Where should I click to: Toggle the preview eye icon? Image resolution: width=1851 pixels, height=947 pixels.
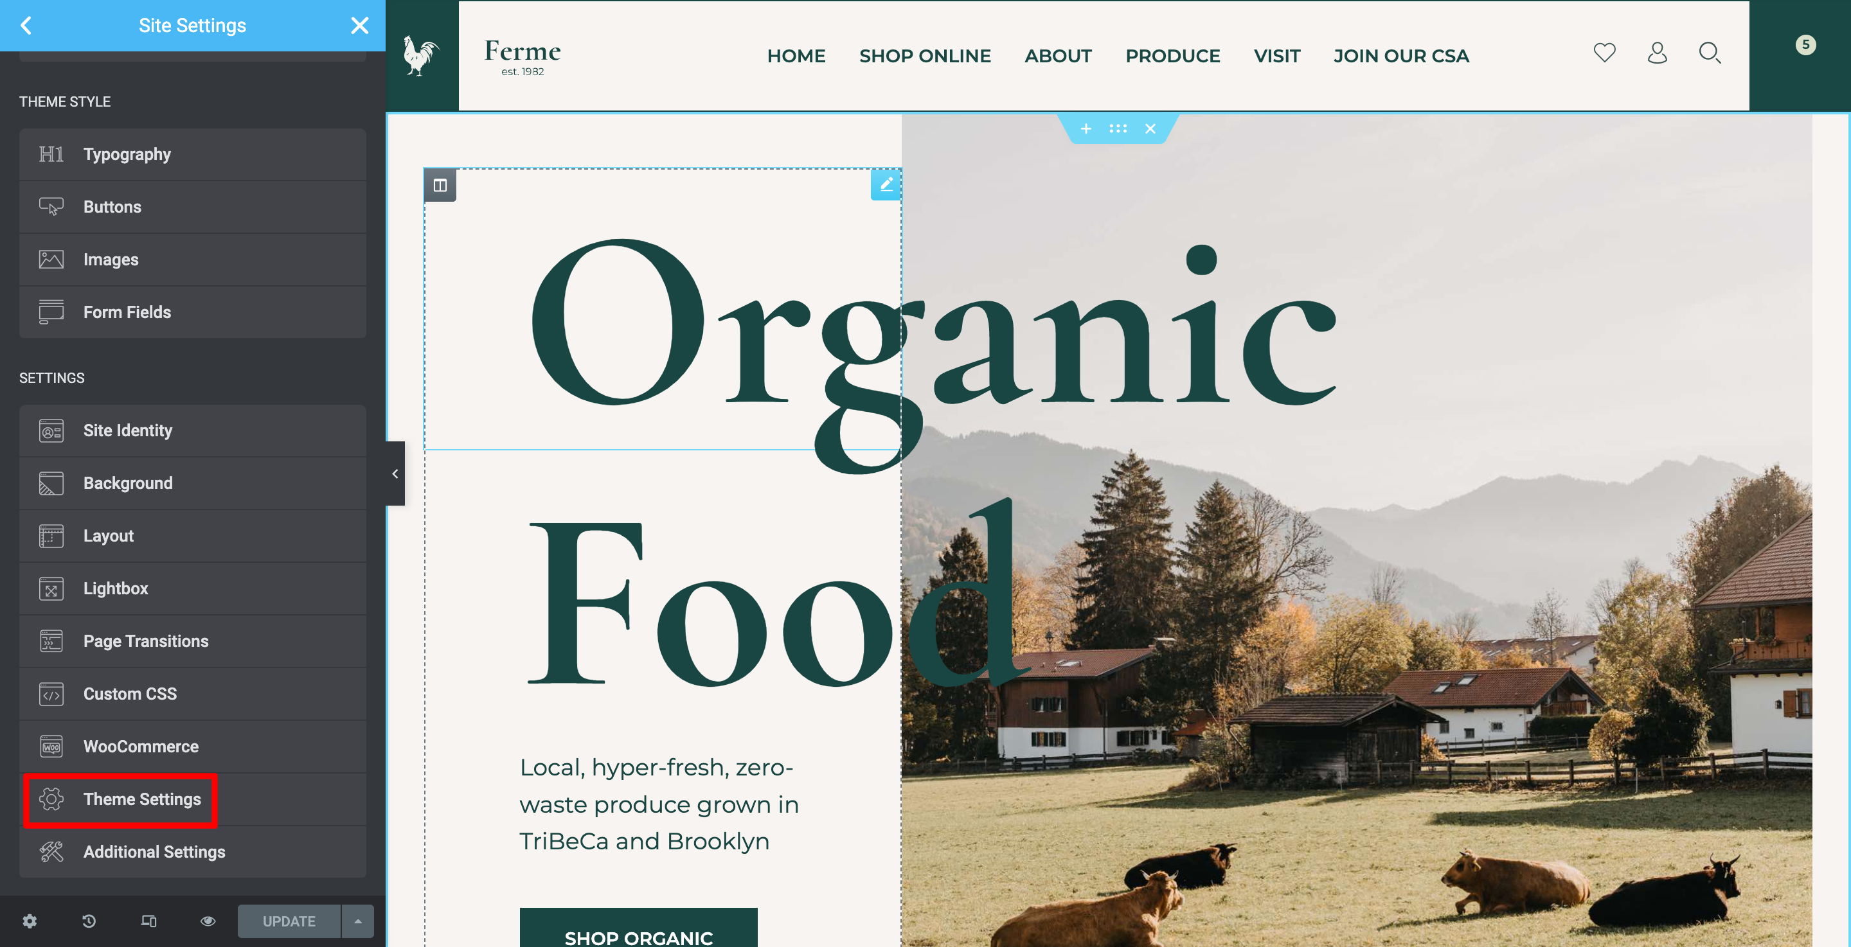click(x=208, y=921)
